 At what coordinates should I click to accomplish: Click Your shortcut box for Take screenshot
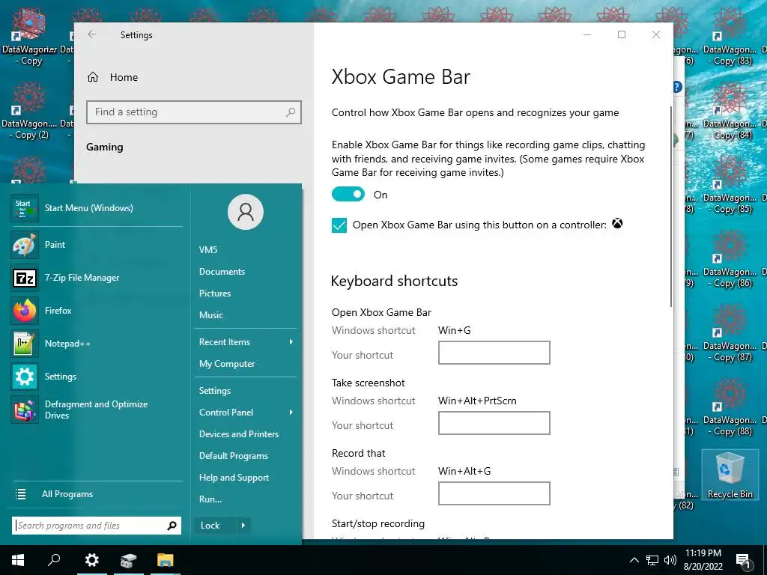pyautogui.click(x=494, y=423)
